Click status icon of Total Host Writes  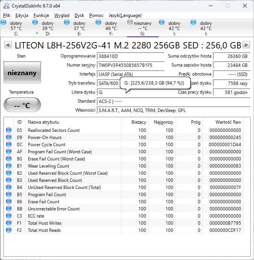pos(9,223)
